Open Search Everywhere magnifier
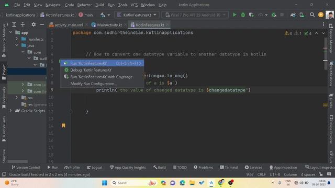This screenshot has height=188, width=335. [x=312, y=15]
